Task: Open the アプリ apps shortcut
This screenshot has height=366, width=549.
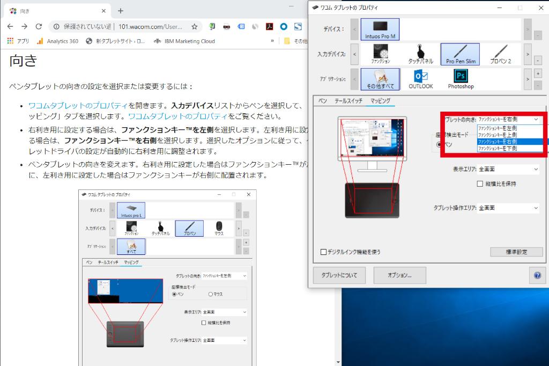Action: [18, 41]
